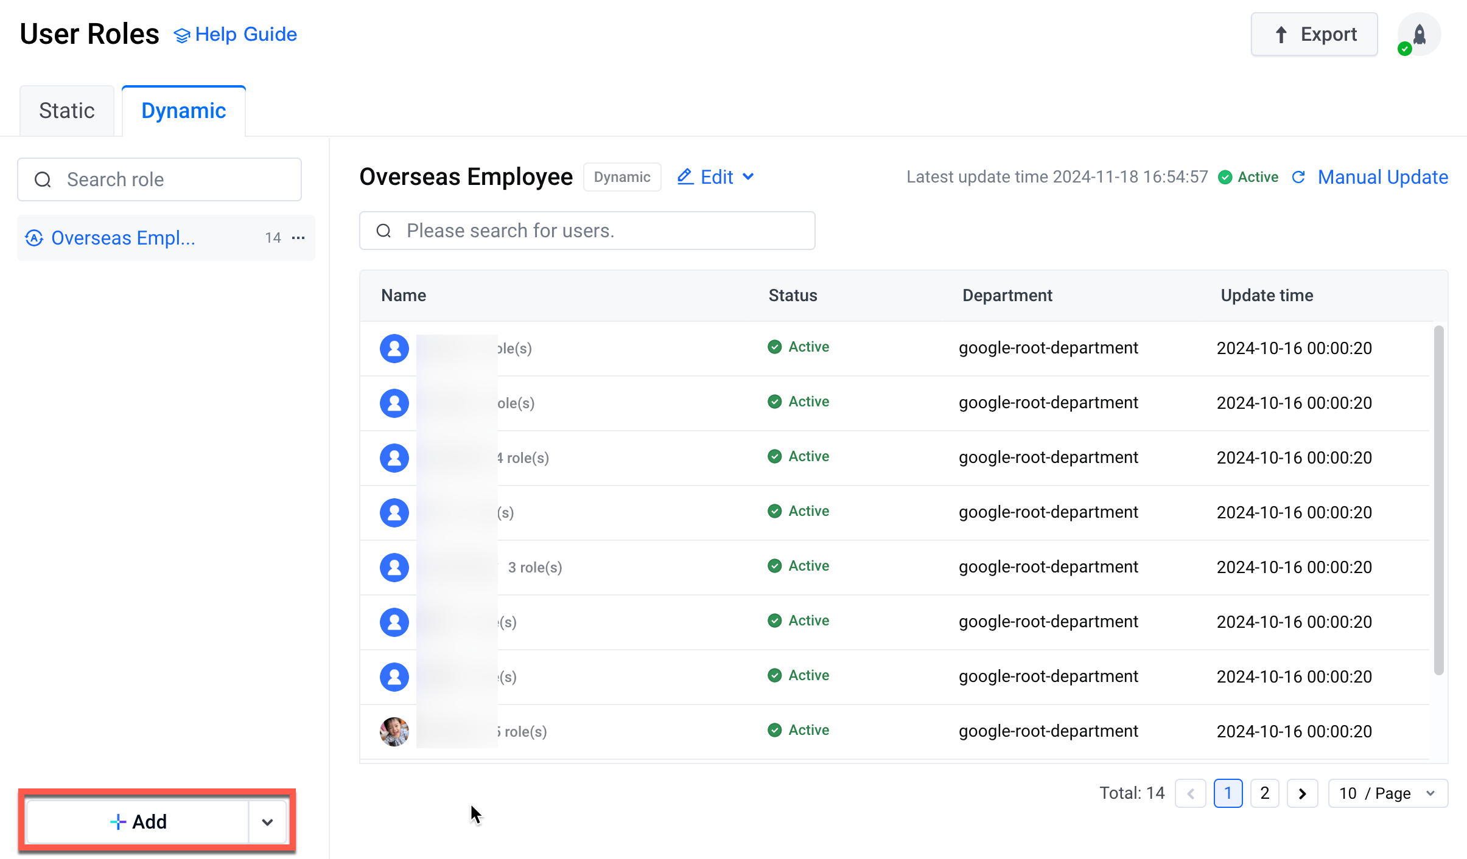1467x859 pixels.
Task: Click user avatar in 4 role(s) row
Action: [x=394, y=458]
